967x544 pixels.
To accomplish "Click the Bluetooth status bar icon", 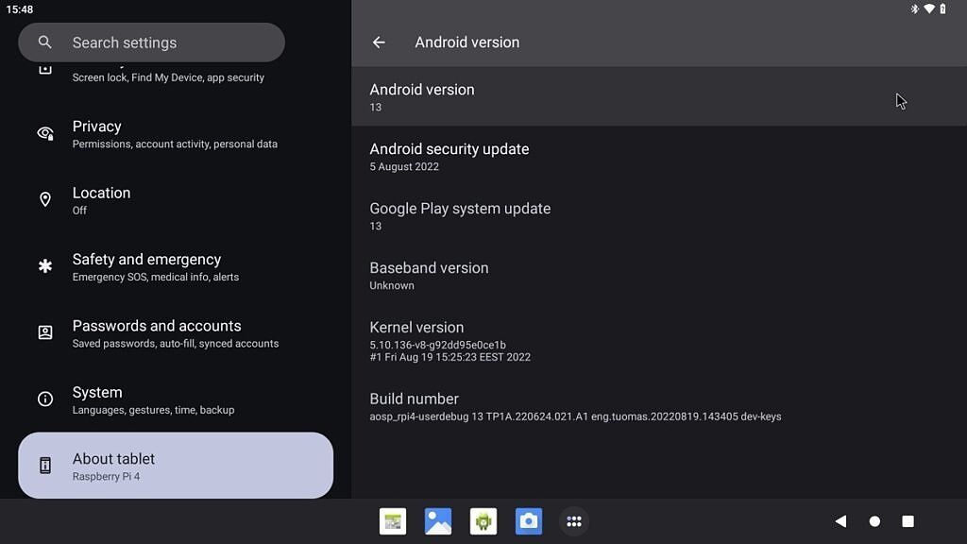I will pos(914,8).
